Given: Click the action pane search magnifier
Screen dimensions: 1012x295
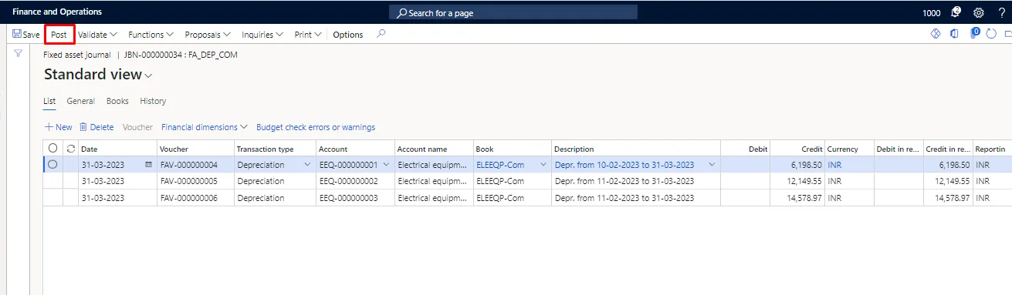Looking at the screenshot, I should (381, 34).
